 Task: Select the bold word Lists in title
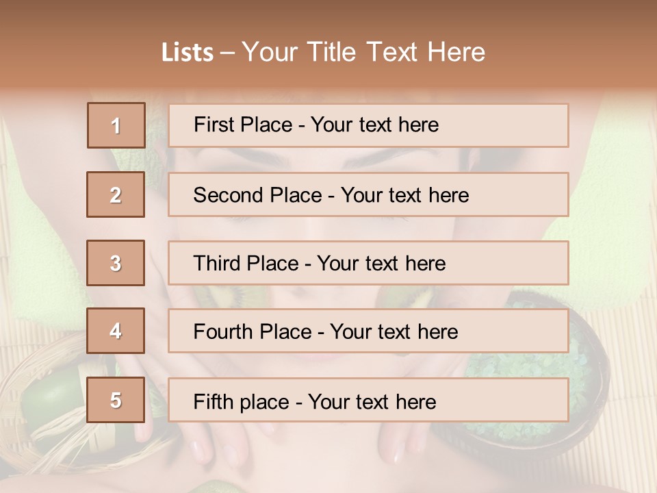pyautogui.click(x=187, y=53)
